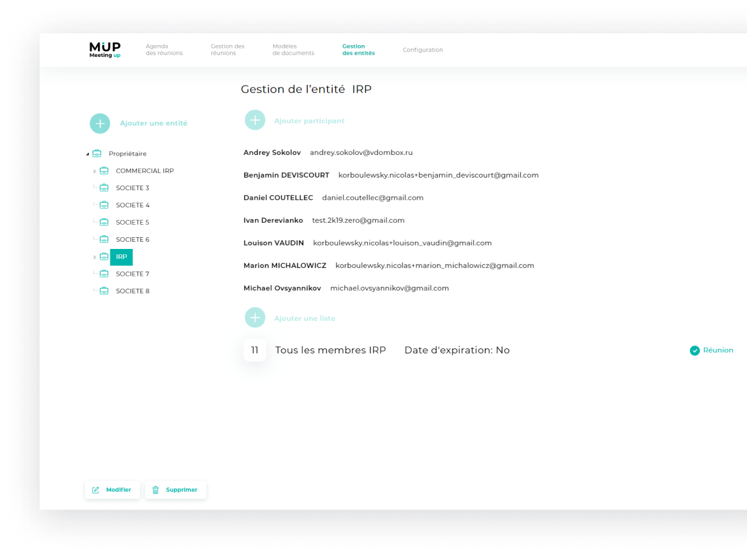Expand the IRP entity tree node
Viewport: 747px width, 556px height.
click(x=95, y=257)
